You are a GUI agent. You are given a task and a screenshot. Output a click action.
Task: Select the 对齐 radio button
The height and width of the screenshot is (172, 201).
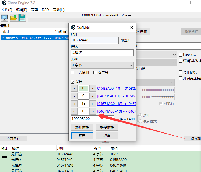coord(140,115)
